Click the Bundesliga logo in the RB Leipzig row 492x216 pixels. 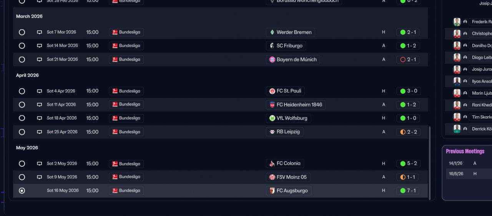(x=115, y=132)
